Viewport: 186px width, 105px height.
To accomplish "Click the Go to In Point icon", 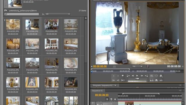I will coord(114,80).
